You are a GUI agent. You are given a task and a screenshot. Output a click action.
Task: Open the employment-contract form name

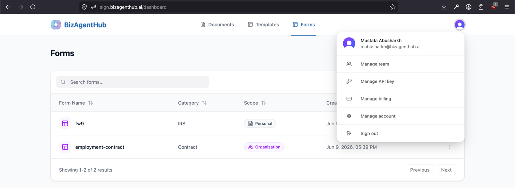point(100,147)
